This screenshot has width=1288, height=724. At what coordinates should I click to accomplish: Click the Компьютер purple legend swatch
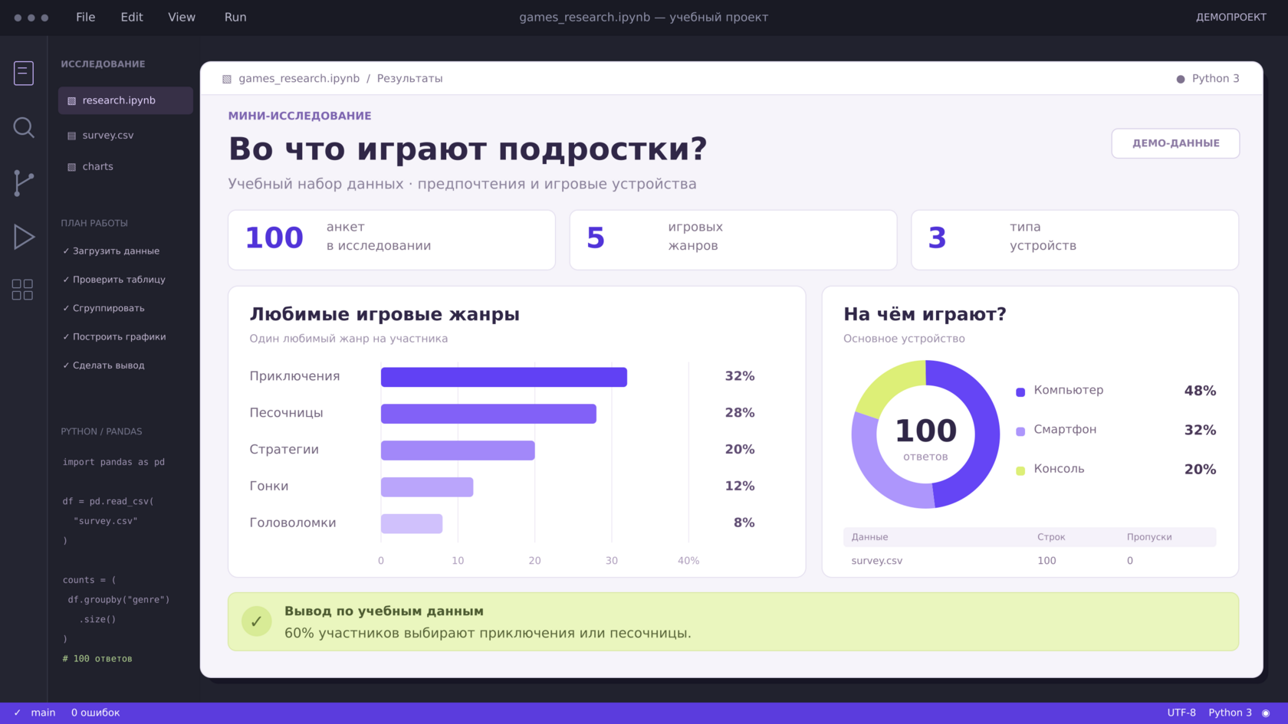pos(1020,392)
